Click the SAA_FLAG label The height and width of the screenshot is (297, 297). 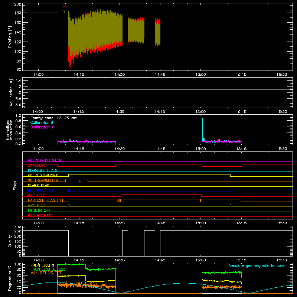(36, 196)
